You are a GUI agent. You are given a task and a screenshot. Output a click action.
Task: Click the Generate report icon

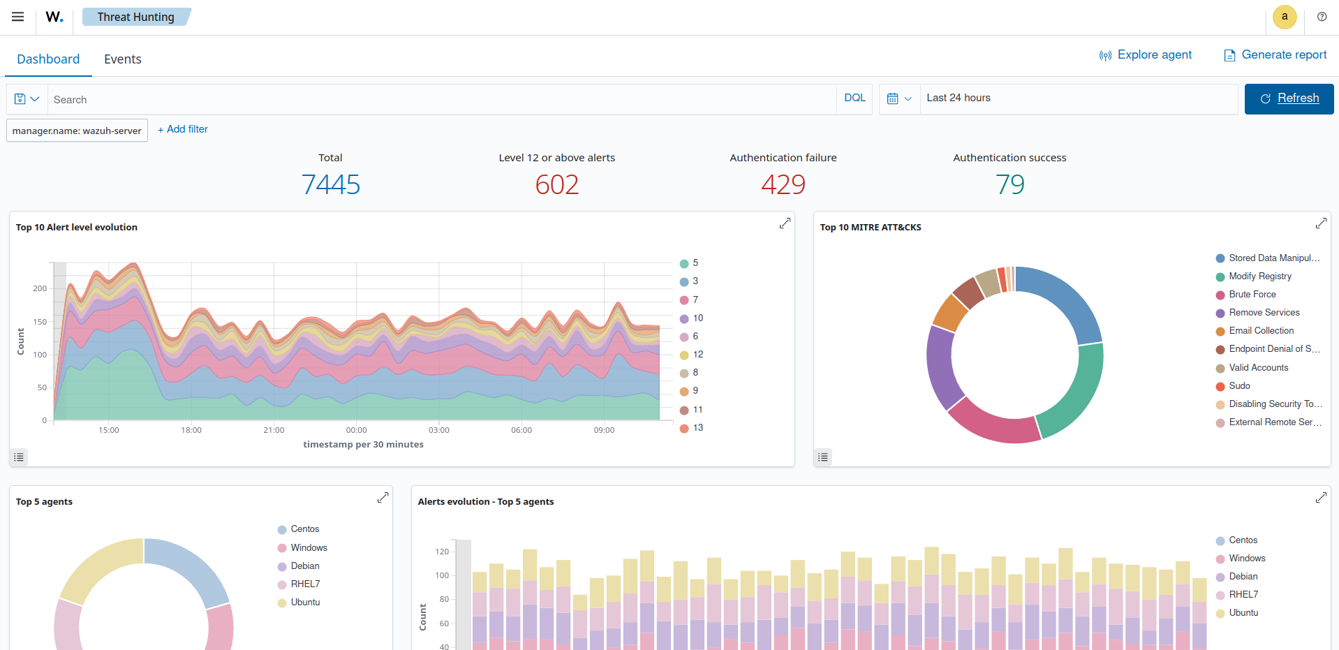[x=1230, y=55]
